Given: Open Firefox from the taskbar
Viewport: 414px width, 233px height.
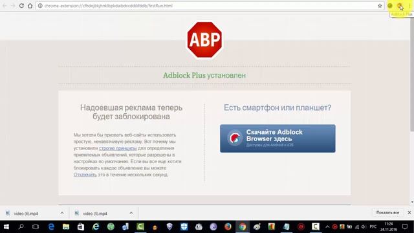Looking at the screenshot, I should click(x=228, y=227).
